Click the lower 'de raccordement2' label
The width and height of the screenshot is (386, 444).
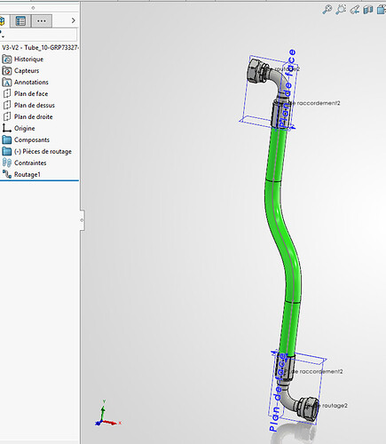click(x=317, y=371)
